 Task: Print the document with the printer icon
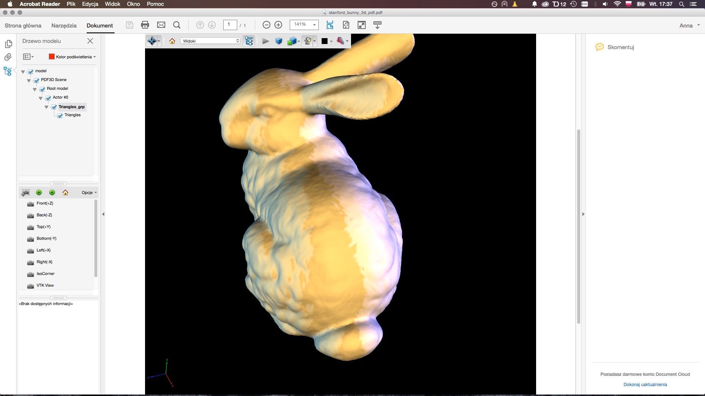145,25
